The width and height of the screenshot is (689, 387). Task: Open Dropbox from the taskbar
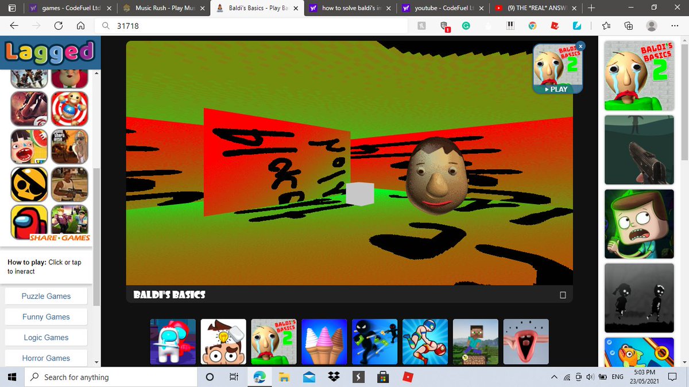[x=334, y=377]
